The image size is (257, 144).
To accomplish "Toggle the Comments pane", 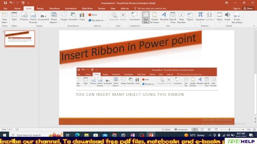I will 181,130.
